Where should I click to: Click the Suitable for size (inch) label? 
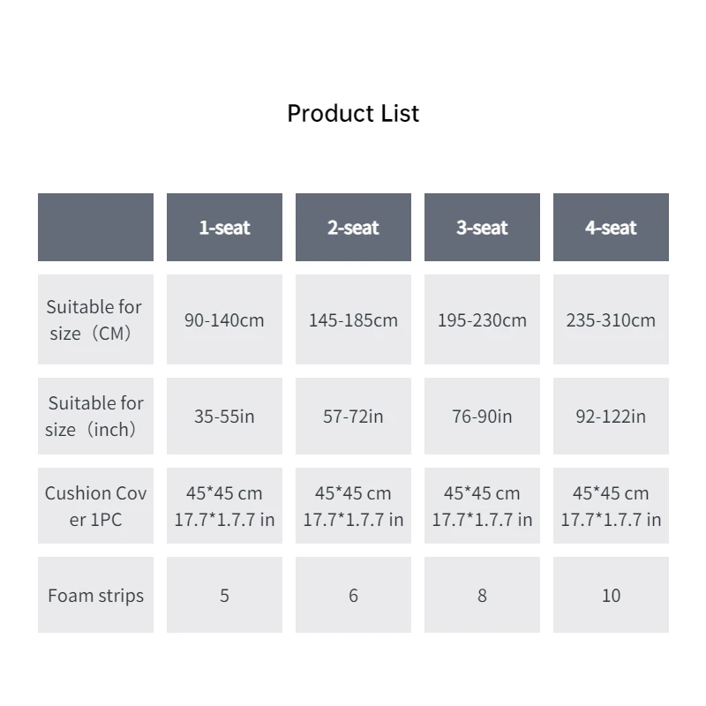pos(95,416)
